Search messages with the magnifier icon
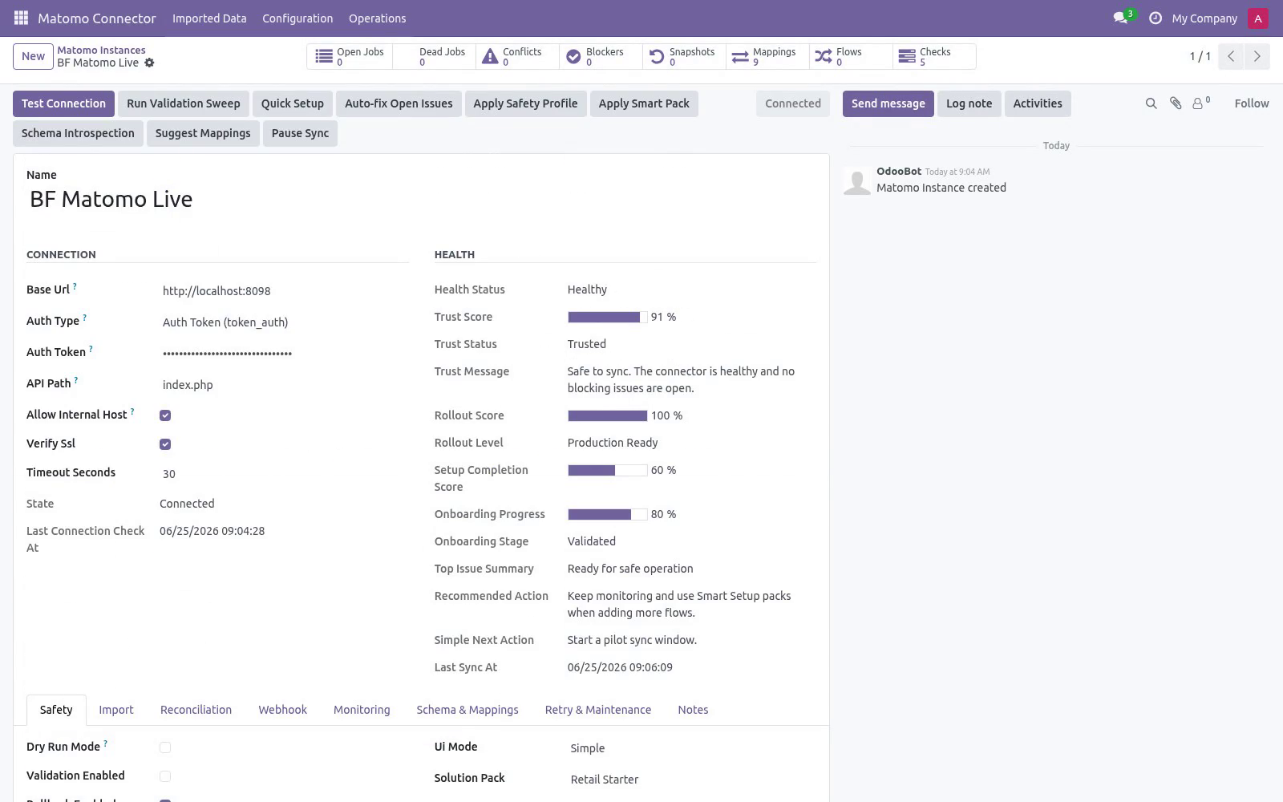Image resolution: width=1283 pixels, height=802 pixels. pos(1151,103)
